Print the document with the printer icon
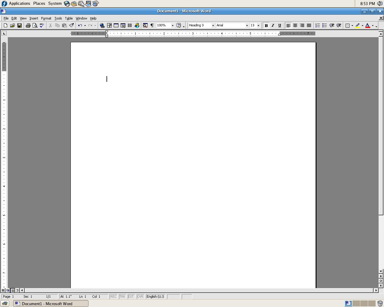The width and height of the screenshot is (384, 307). point(28,25)
